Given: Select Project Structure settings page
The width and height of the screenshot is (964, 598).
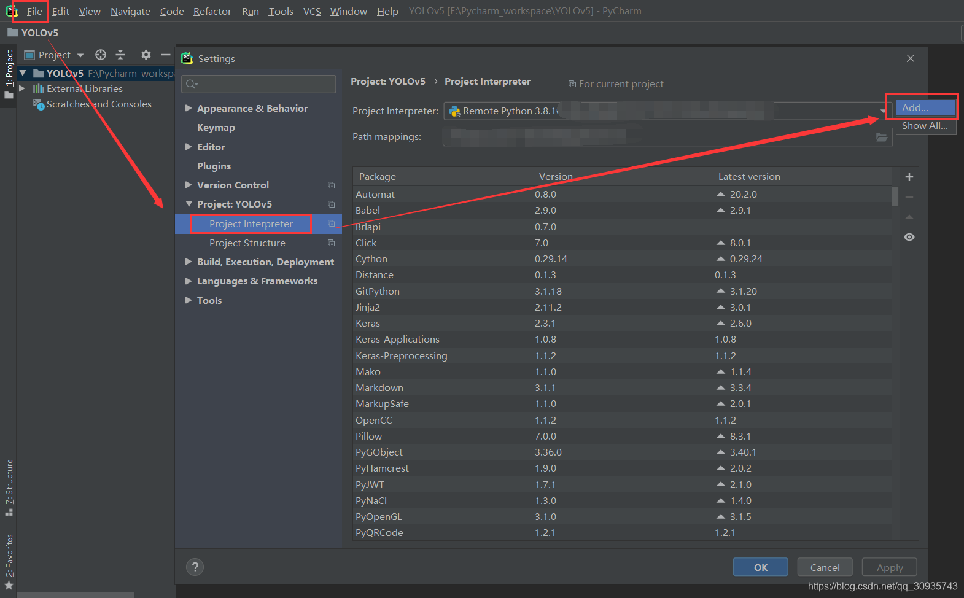Looking at the screenshot, I should point(247,243).
